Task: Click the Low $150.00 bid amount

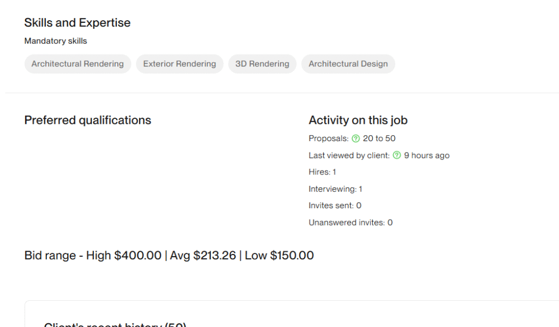Action: tap(279, 256)
